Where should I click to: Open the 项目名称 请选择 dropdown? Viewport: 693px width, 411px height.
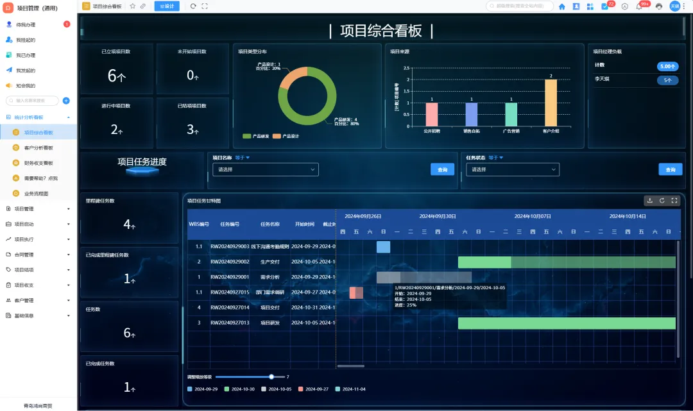(x=266, y=170)
